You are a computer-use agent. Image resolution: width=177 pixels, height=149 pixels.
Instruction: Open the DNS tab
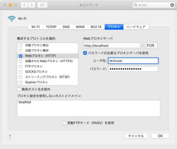(x=66, y=27)
